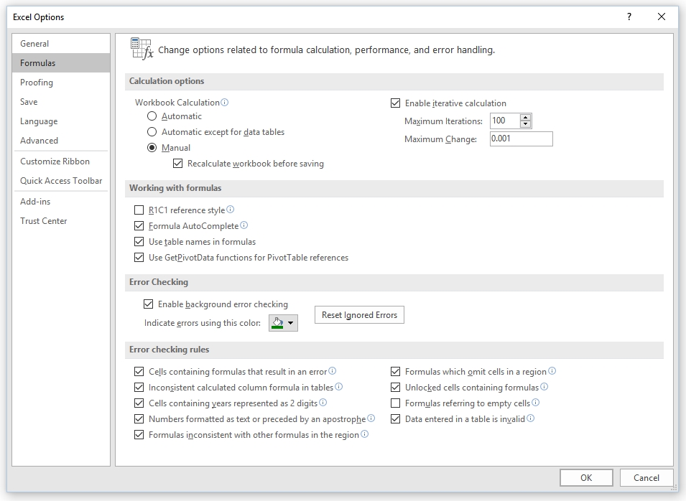Click info icon for unlocked cells containing formulas
Screen dimensions: 686x501
coord(544,387)
